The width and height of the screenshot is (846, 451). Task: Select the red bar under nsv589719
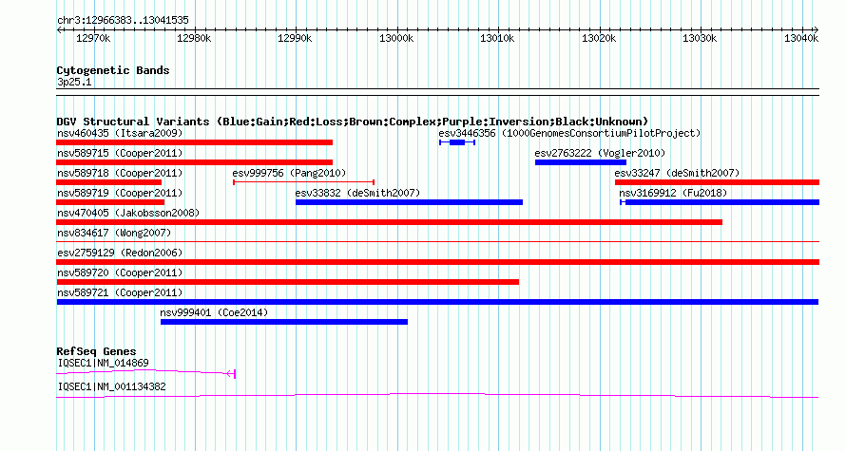click(x=110, y=202)
